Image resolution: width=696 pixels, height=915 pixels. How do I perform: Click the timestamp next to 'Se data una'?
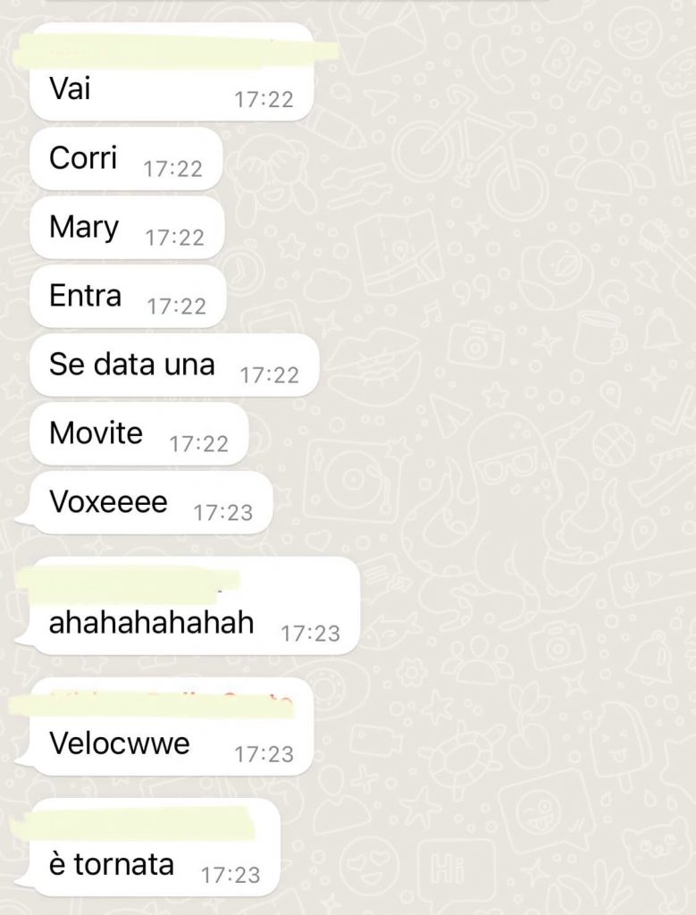270,375
